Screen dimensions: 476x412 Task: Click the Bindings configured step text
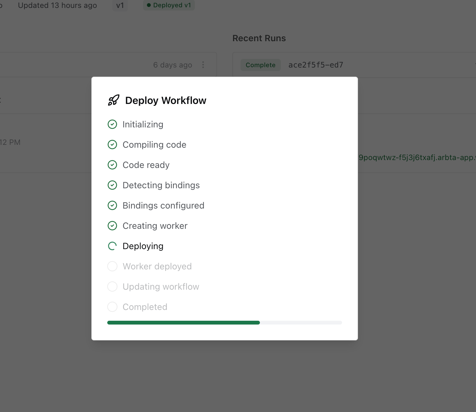pyautogui.click(x=163, y=206)
